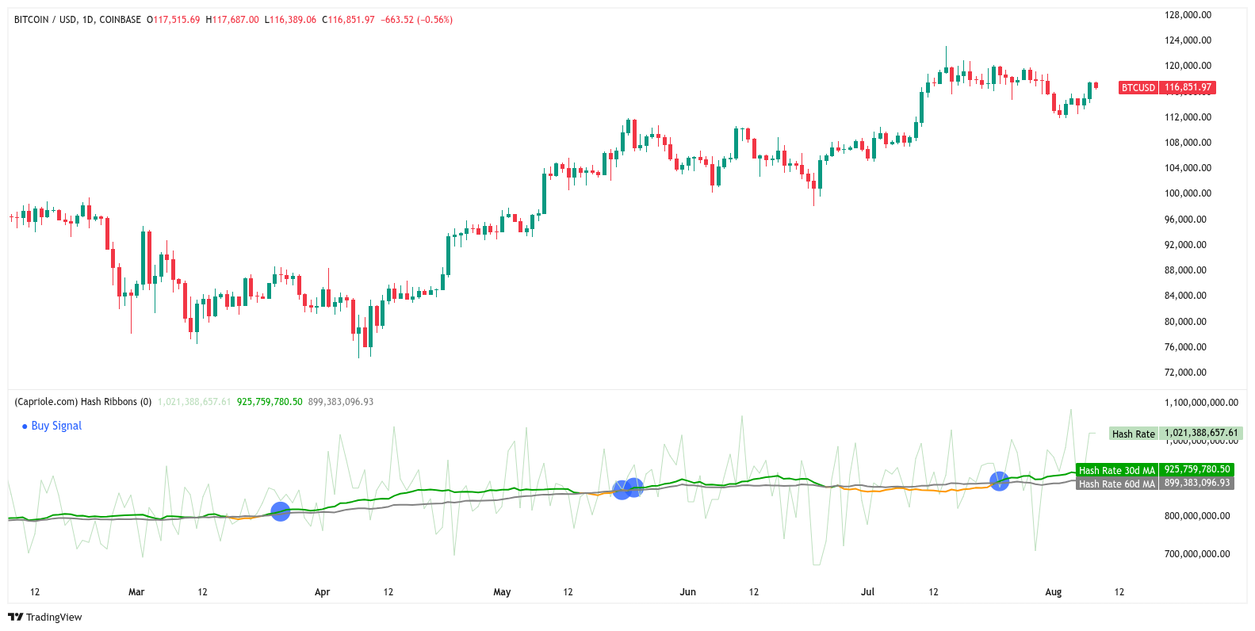
Task: Click the Hash Rate 60d MA label
Action: [x=1116, y=484]
